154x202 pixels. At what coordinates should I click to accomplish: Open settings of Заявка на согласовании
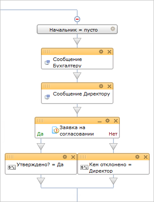pos(108,121)
